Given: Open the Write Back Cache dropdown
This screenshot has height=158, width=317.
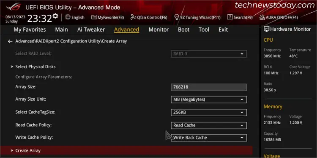Looking at the screenshot, I should 209,138.
